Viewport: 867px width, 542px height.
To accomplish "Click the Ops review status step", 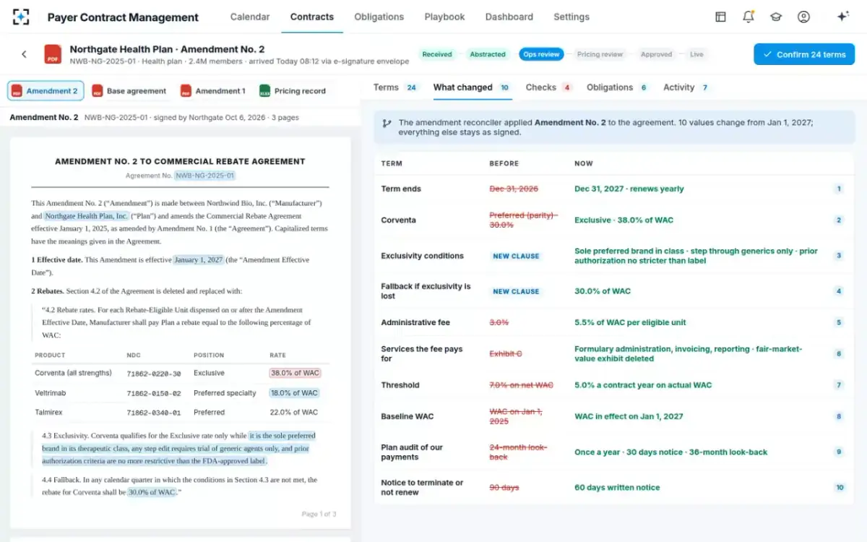I will (541, 54).
